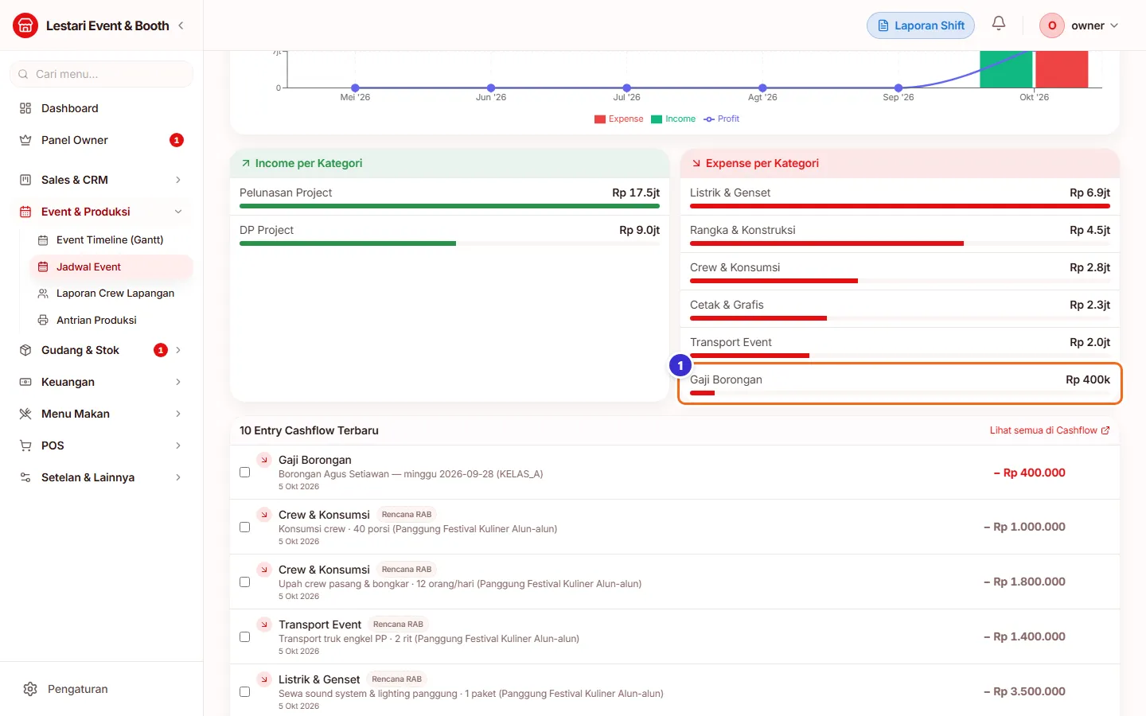
Task: Toggle the Expense legend item
Action: pyautogui.click(x=618, y=119)
